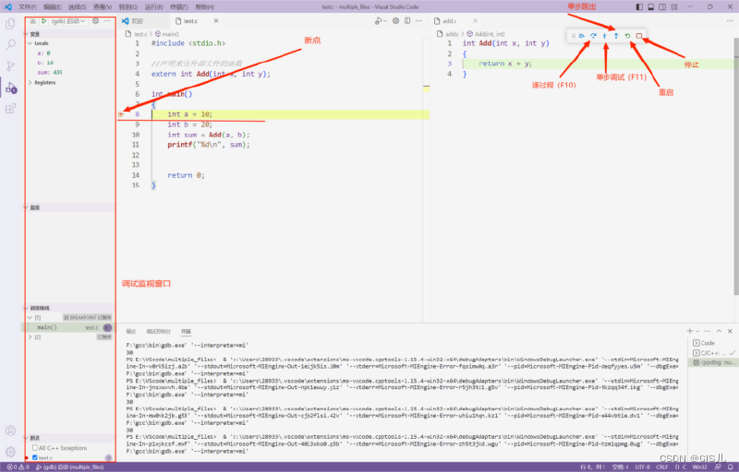This screenshot has width=739, height=472.
Task: Open customize layout icon
Action: tap(674, 6)
